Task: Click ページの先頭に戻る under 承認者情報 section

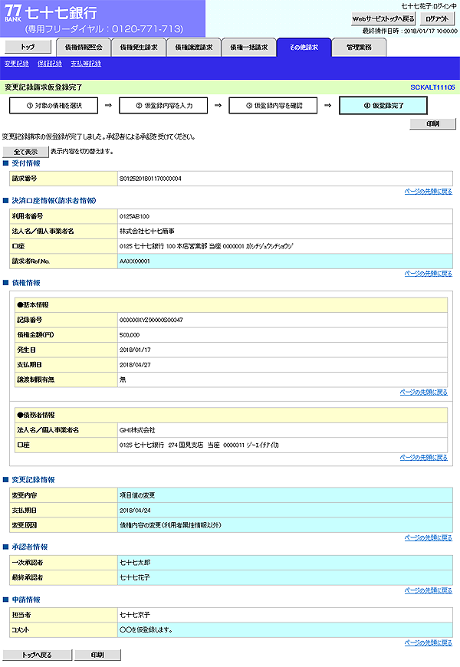Action: 429,591
